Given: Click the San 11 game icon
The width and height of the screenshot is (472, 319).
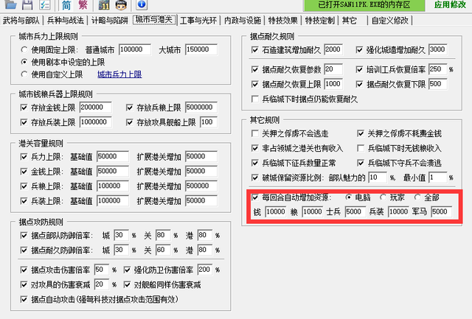Looking at the screenshot, I should click(104, 4).
